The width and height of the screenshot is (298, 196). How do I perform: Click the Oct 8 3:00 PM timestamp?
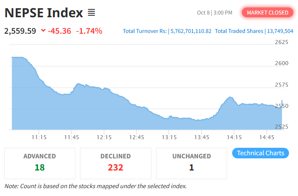(214, 13)
